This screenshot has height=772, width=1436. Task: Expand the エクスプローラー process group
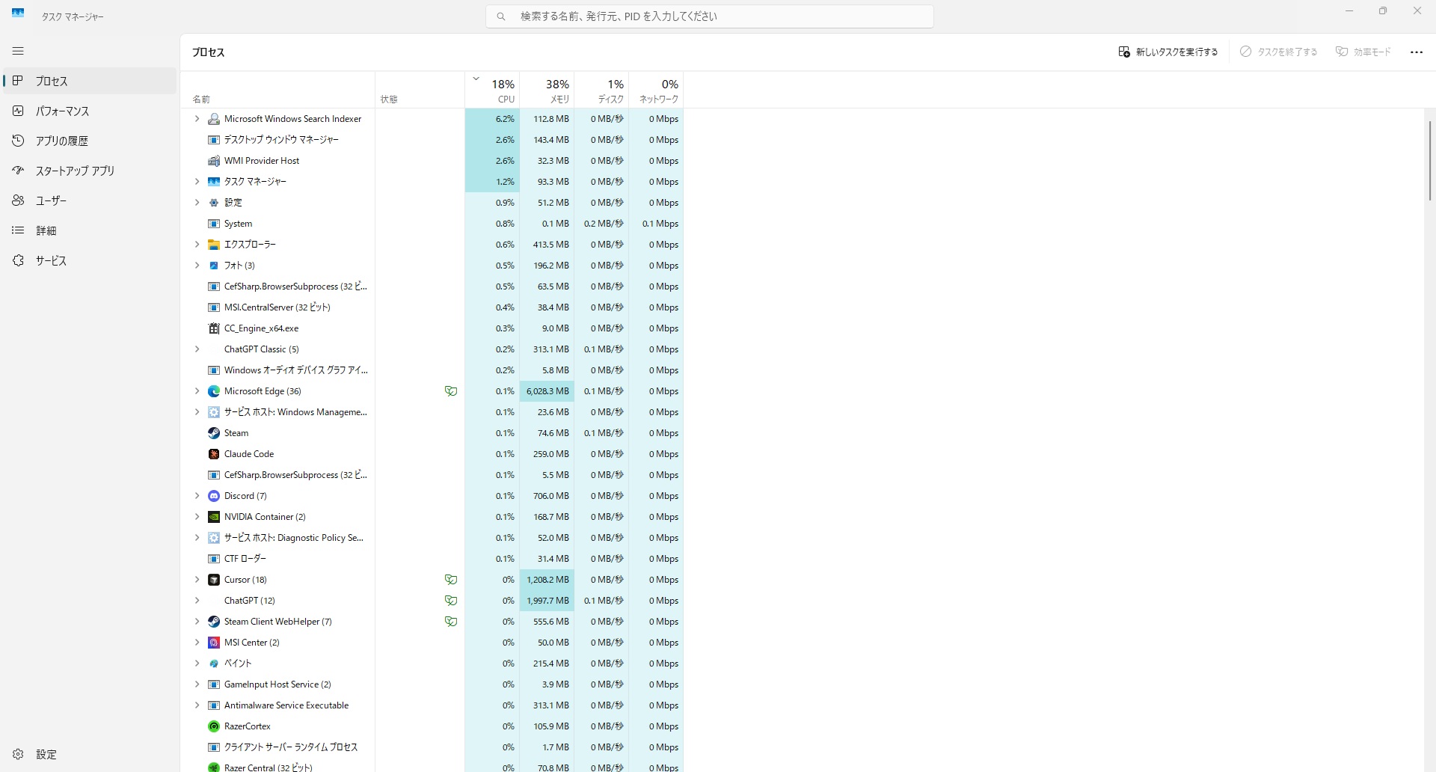197,245
